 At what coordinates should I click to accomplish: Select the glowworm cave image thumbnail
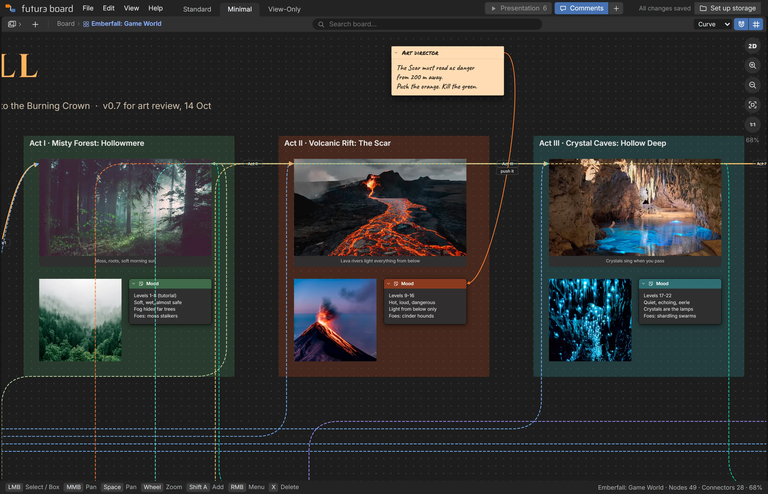coord(590,320)
